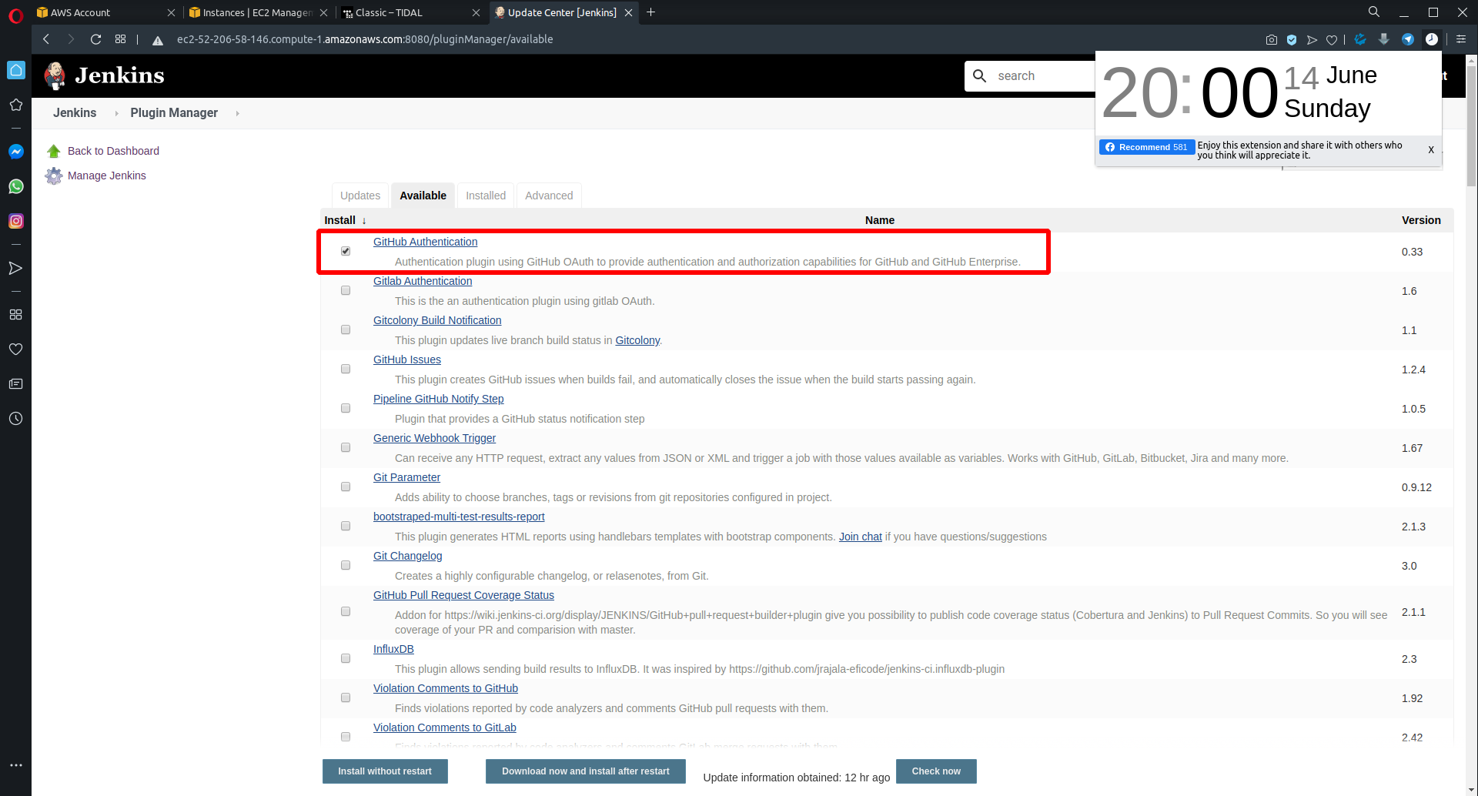Click the shield ad blocker icon
This screenshot has height=796, width=1478.
click(x=1292, y=39)
